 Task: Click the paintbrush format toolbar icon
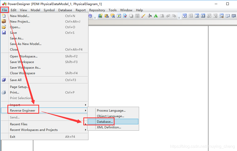pyautogui.click(x=143, y=16)
